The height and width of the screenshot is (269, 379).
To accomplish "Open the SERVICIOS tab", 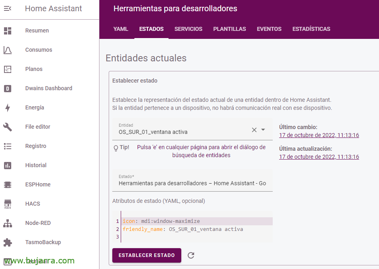I will pos(188,29).
